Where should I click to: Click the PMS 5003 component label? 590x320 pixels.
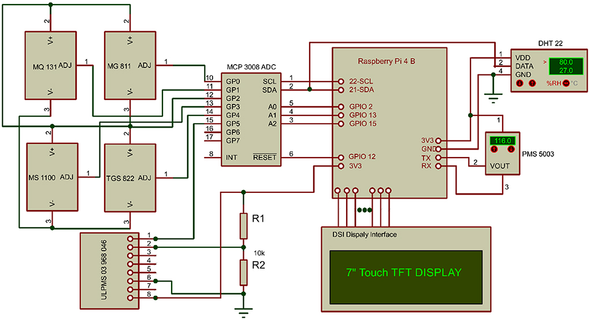click(538, 154)
